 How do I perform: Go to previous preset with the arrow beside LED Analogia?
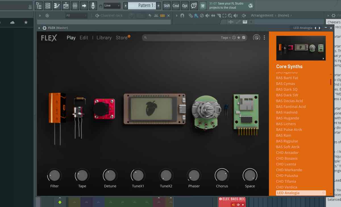point(315,28)
